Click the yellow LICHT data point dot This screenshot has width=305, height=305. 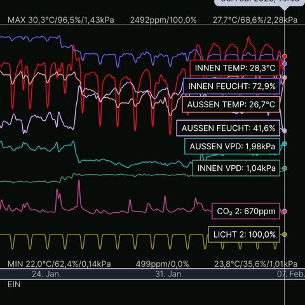[285, 234]
